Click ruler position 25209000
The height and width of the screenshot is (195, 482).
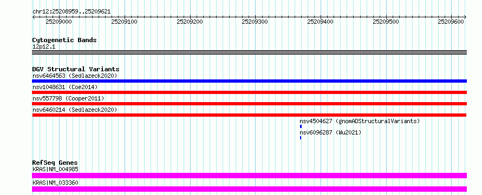(58, 22)
